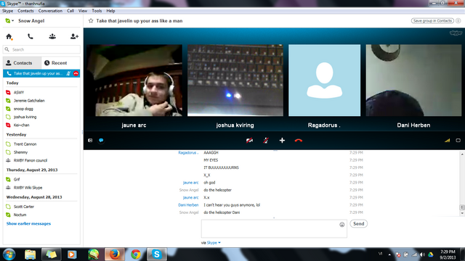Viewport: 465px width, 261px height.
Task: Switch to the Recent tab
Action: click(56, 63)
